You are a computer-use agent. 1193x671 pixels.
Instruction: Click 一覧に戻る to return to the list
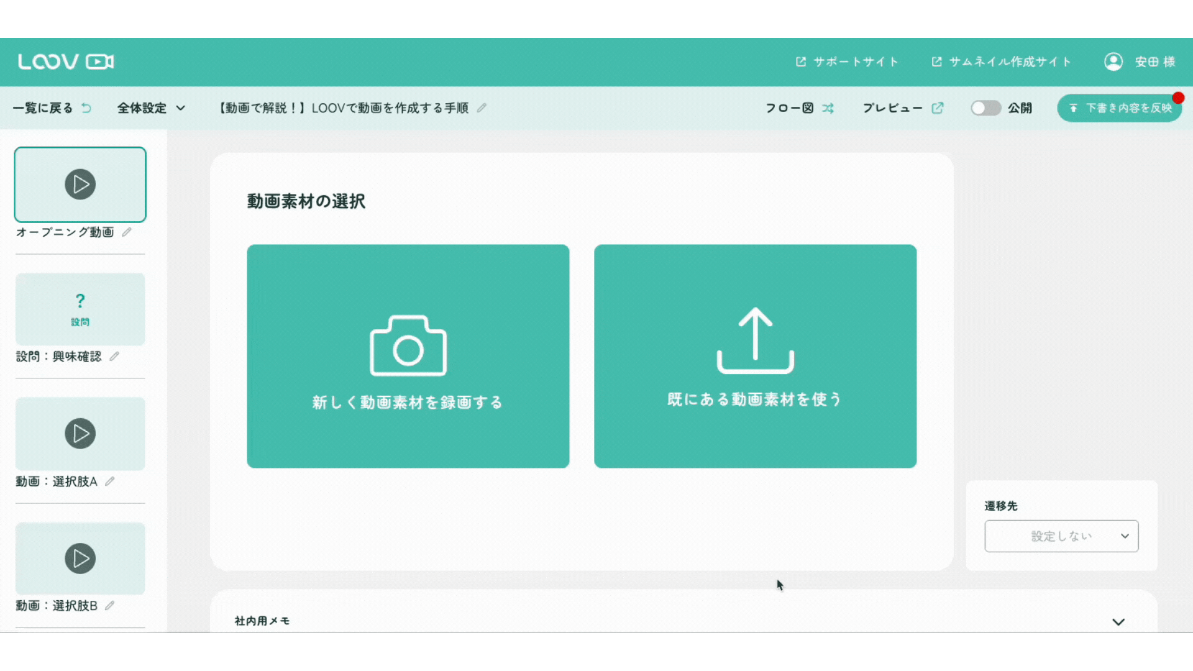[42, 107]
